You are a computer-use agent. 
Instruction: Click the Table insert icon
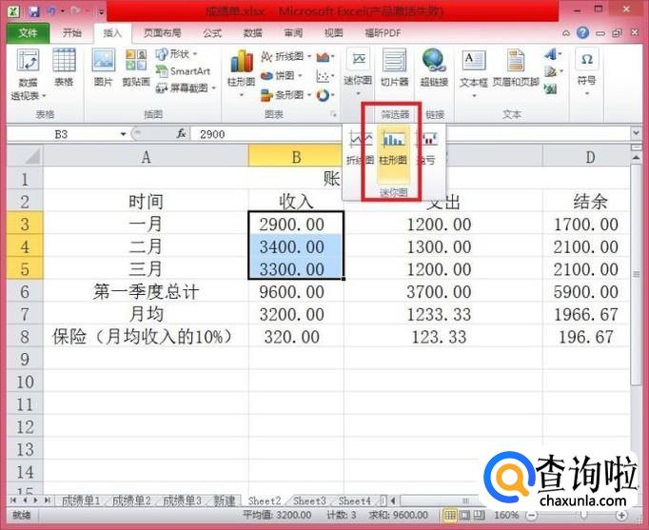[64, 67]
